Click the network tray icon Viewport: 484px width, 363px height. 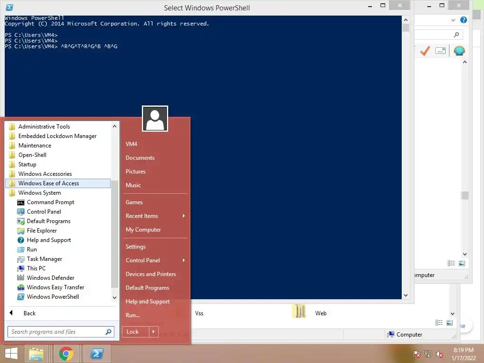[428, 354]
